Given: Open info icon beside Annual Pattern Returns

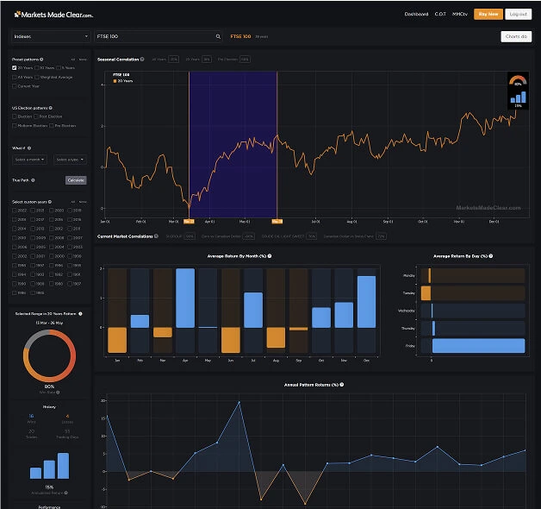Looking at the screenshot, I should [x=342, y=385].
